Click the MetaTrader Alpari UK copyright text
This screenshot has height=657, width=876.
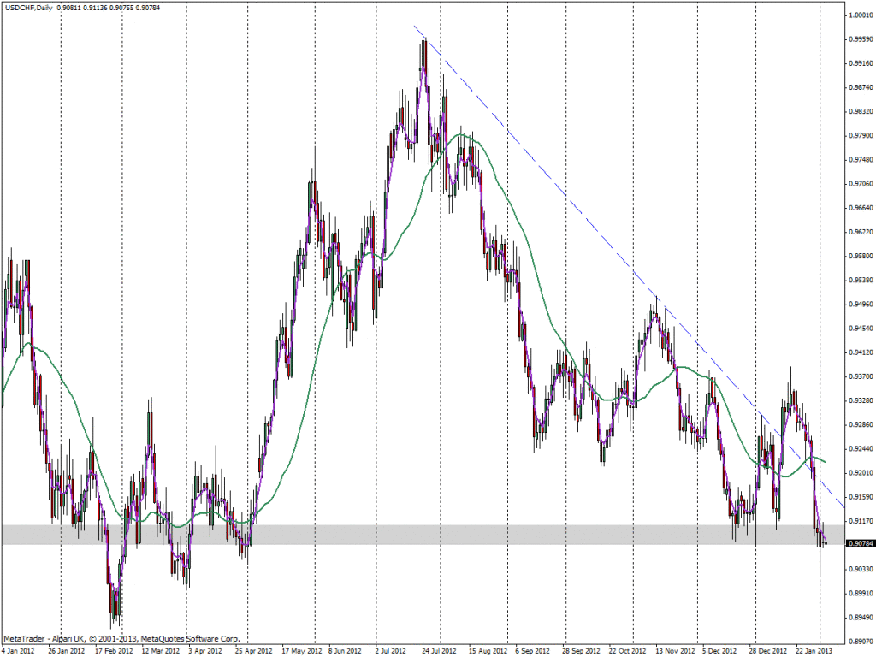121,638
